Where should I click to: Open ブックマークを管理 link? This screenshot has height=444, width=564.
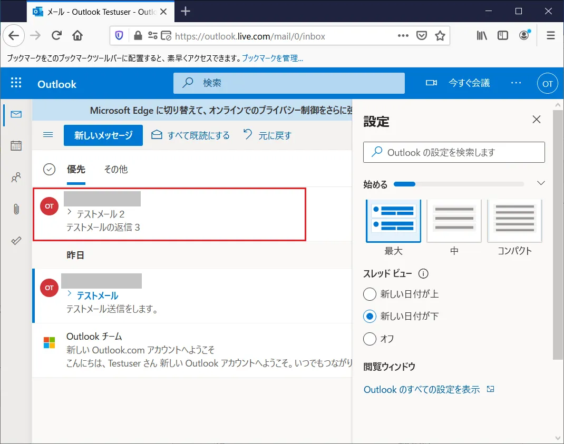coord(273,58)
